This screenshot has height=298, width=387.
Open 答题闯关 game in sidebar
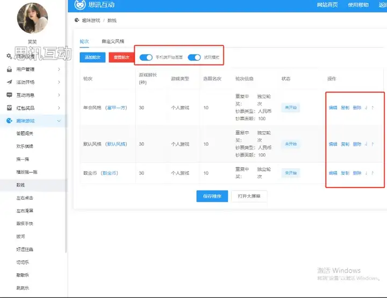pyautogui.click(x=25, y=133)
